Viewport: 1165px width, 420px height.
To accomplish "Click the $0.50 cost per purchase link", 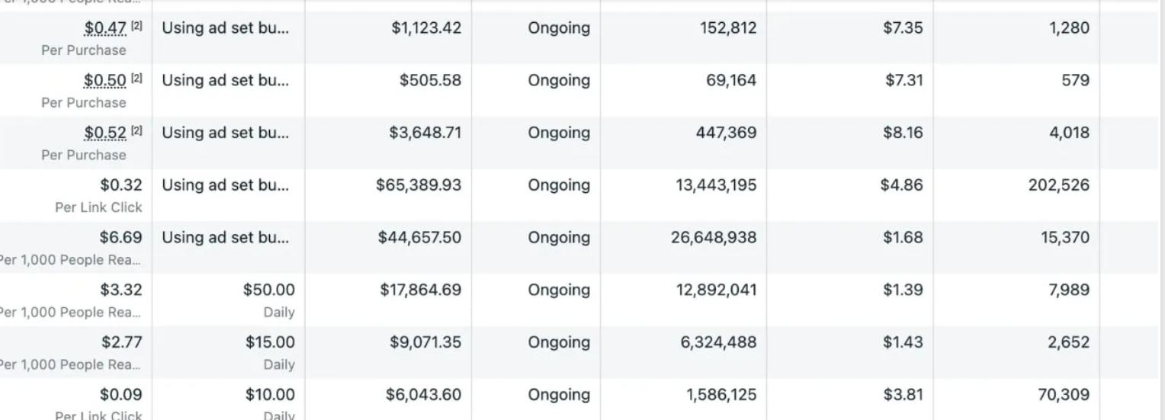I will coord(105,81).
